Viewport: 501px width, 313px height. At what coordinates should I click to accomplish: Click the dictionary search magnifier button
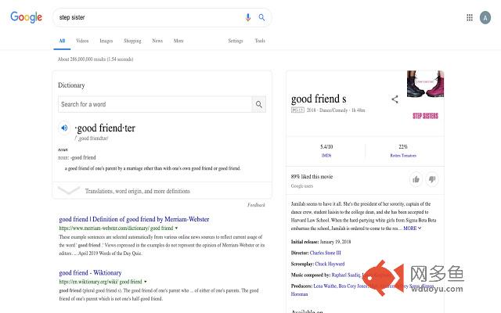(259, 104)
